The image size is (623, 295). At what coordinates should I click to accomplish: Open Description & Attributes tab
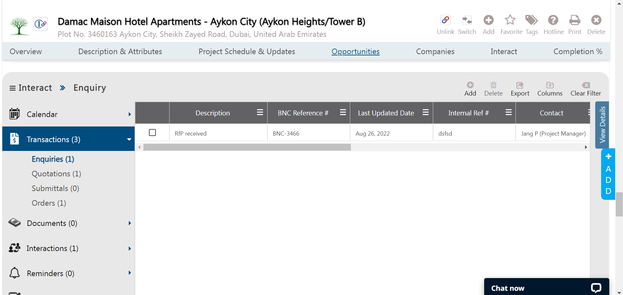[120, 52]
